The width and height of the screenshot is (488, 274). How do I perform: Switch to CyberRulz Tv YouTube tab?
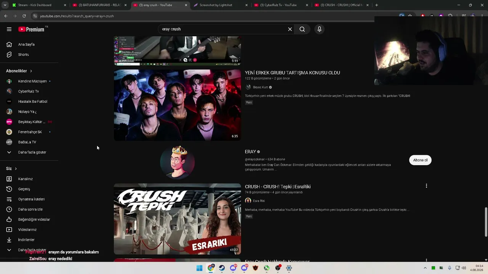(x=281, y=5)
